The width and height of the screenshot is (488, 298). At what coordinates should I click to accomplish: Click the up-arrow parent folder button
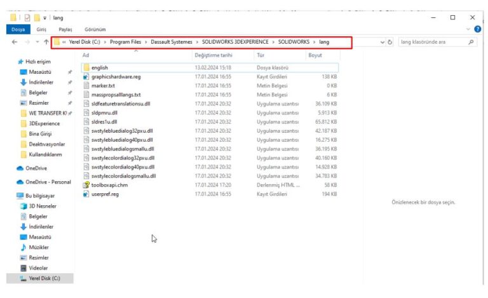(x=46, y=42)
